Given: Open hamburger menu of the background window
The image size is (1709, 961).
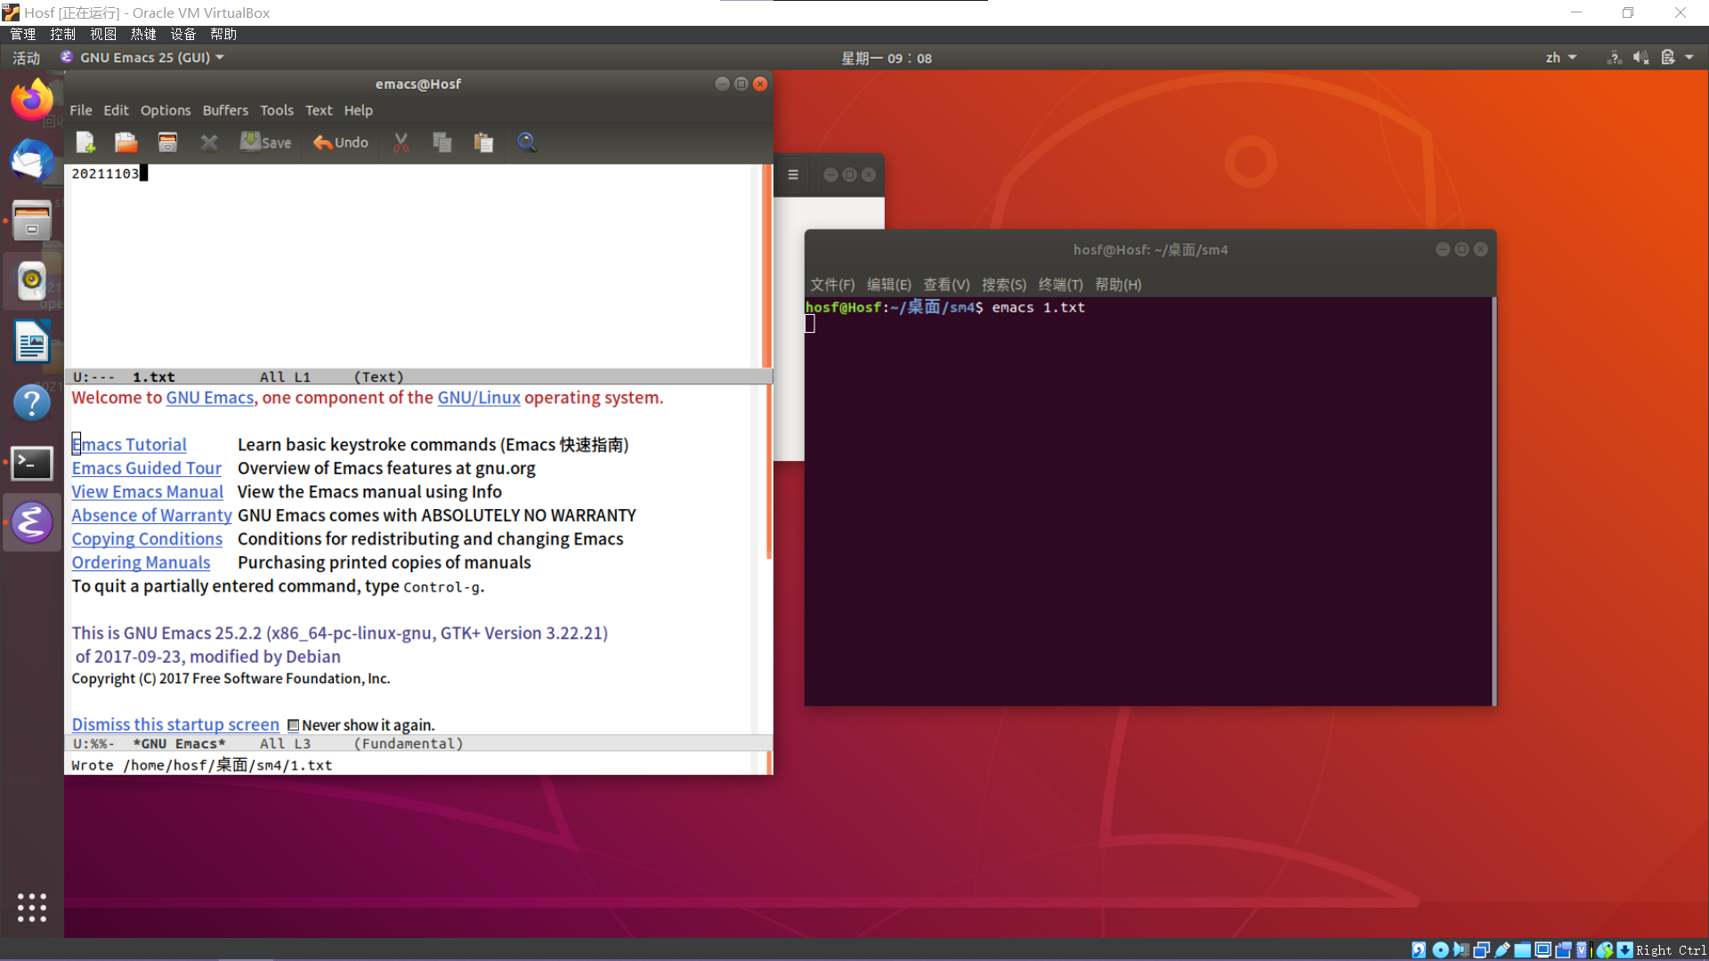Looking at the screenshot, I should [793, 175].
